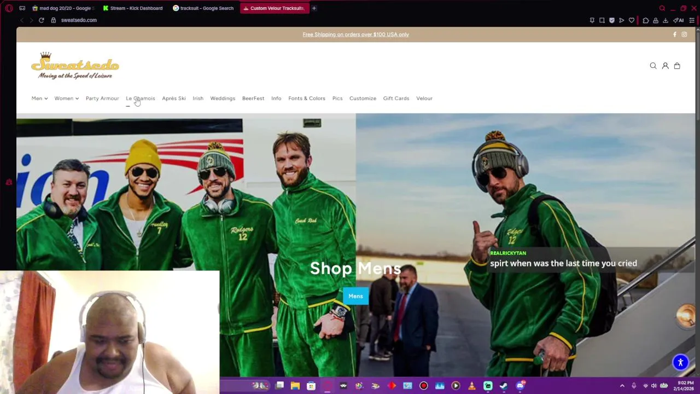Open the Aria AI assistant
This screenshot has width=700, height=394.
tap(679, 20)
